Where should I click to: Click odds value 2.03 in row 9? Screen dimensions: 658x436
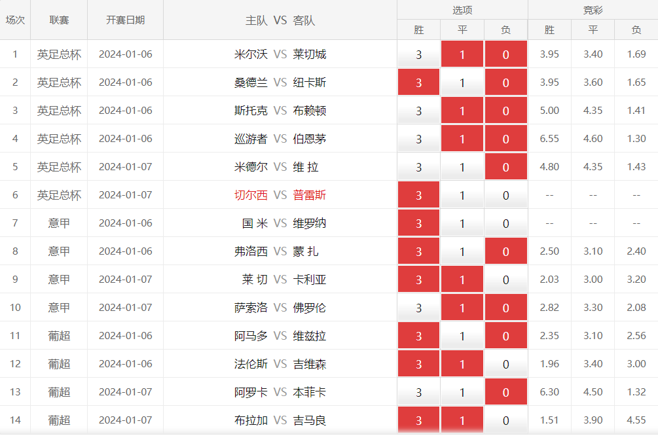[x=549, y=279]
